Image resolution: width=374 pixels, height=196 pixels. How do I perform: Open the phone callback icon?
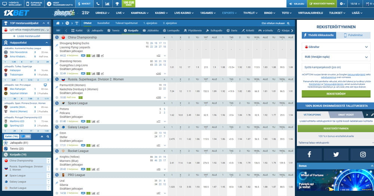point(98,4)
